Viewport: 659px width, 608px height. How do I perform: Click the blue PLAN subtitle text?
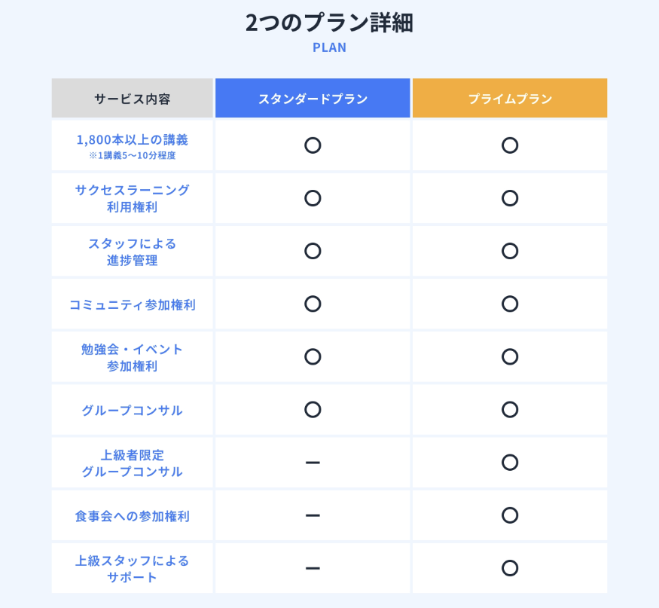(x=329, y=47)
